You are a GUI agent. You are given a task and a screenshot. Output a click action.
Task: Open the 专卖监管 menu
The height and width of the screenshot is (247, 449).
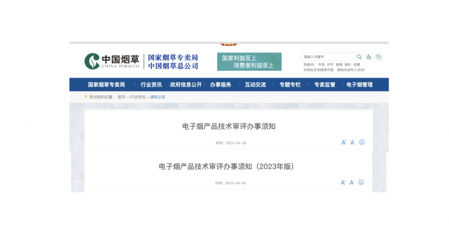point(324,85)
